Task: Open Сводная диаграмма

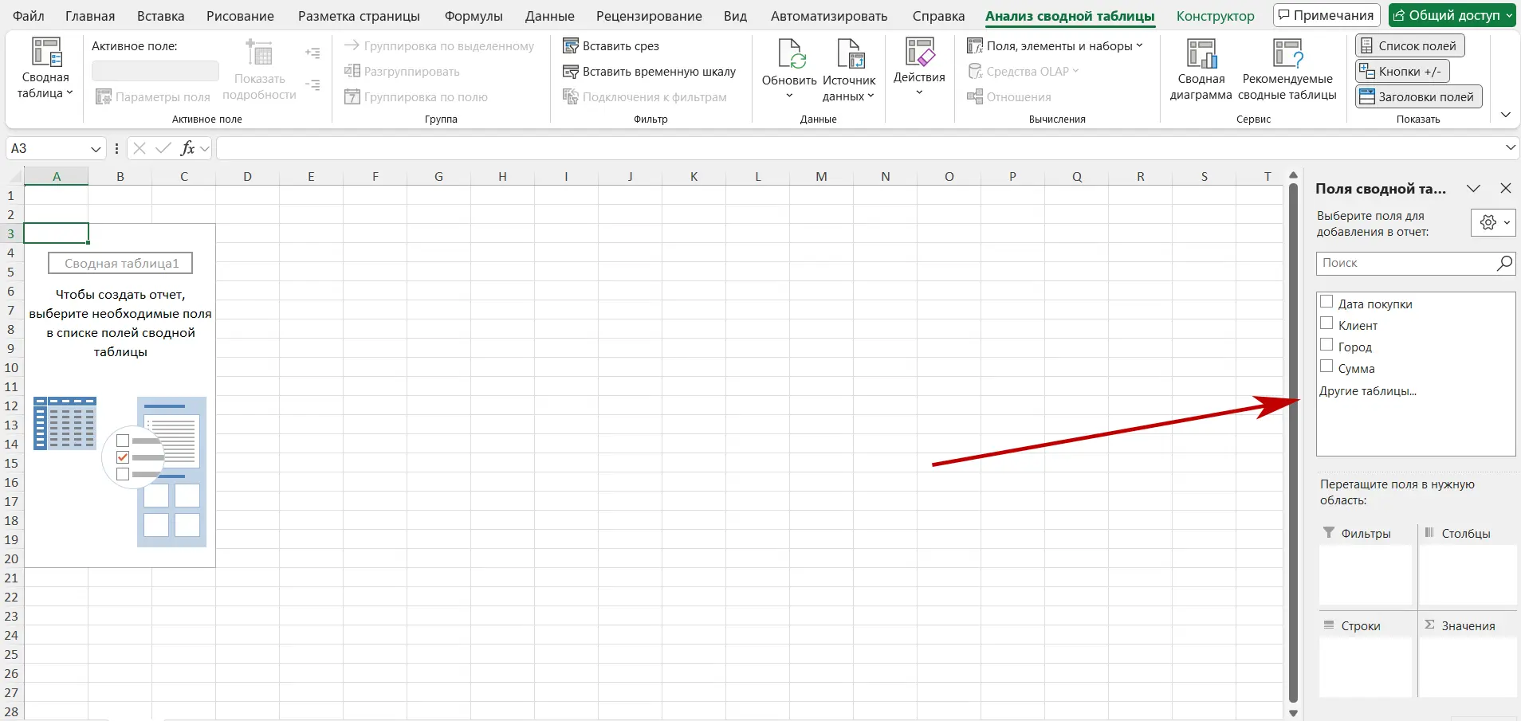Action: point(1201,70)
